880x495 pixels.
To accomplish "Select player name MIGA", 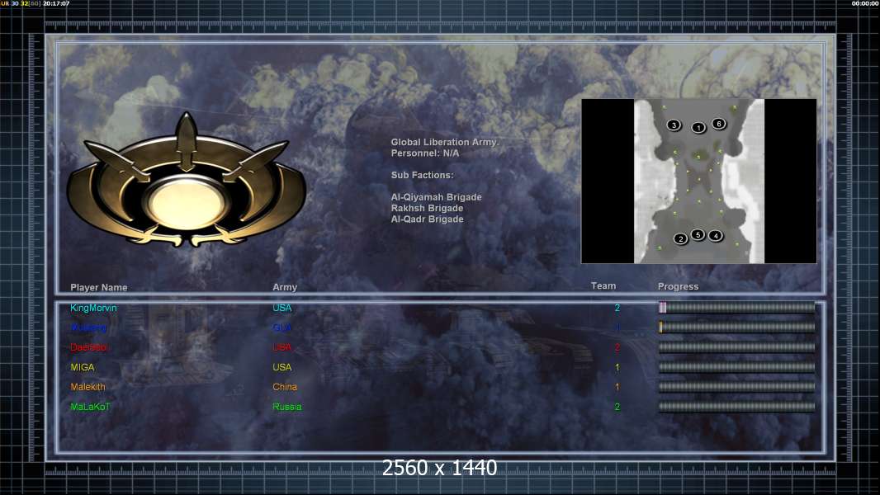I will tap(83, 367).
